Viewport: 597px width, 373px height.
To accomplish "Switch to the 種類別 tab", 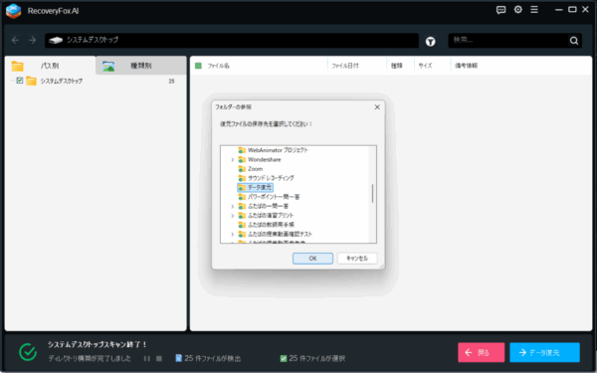I will click(x=141, y=66).
